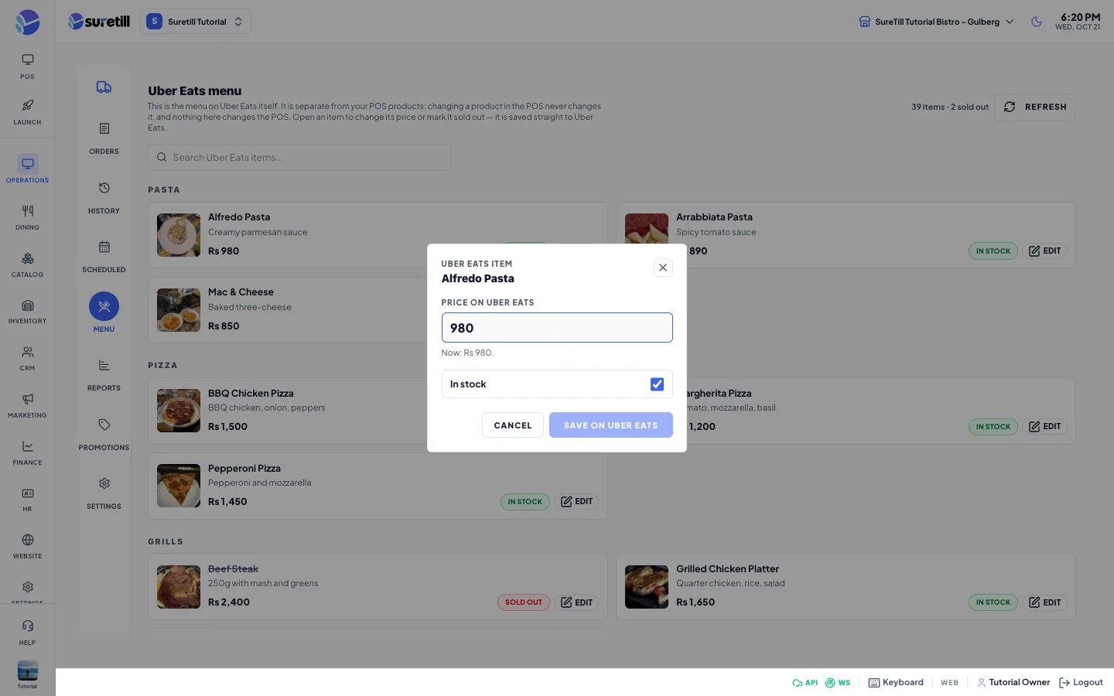Open the Bistro Gulberg branch dropdown
Screen dimensions: 1114x696
tap(936, 22)
